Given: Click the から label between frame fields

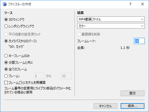Looking at the screenshot, I should (x=49, y=76).
